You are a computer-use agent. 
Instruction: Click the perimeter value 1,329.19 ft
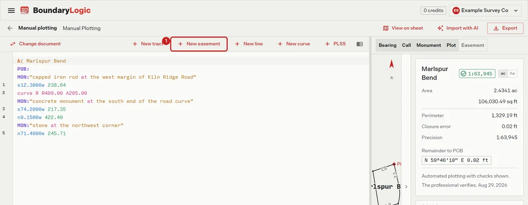[x=505, y=115]
